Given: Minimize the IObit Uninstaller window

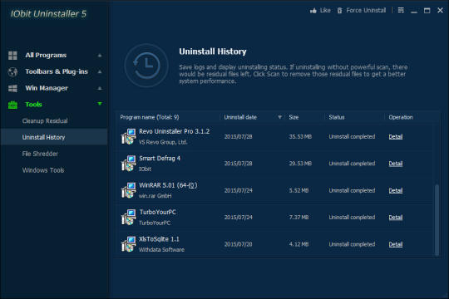Looking at the screenshot, I should coord(414,11).
